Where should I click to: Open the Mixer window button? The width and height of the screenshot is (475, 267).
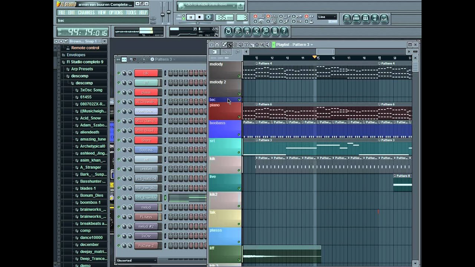384,19
